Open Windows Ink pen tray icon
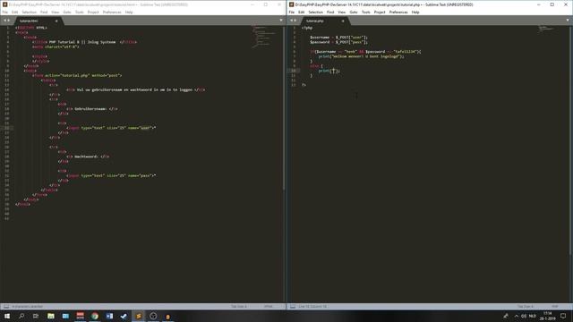Viewport: 573px width, 322px height. tap(506, 316)
